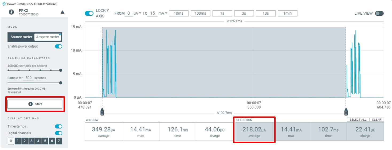Open the µA unit dropdown for FROM

(138, 13)
